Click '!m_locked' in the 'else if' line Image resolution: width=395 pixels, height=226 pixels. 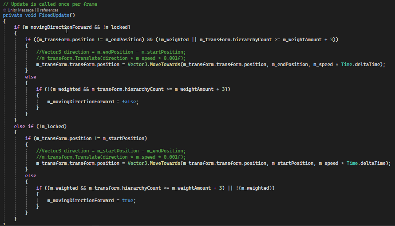tap(51, 126)
